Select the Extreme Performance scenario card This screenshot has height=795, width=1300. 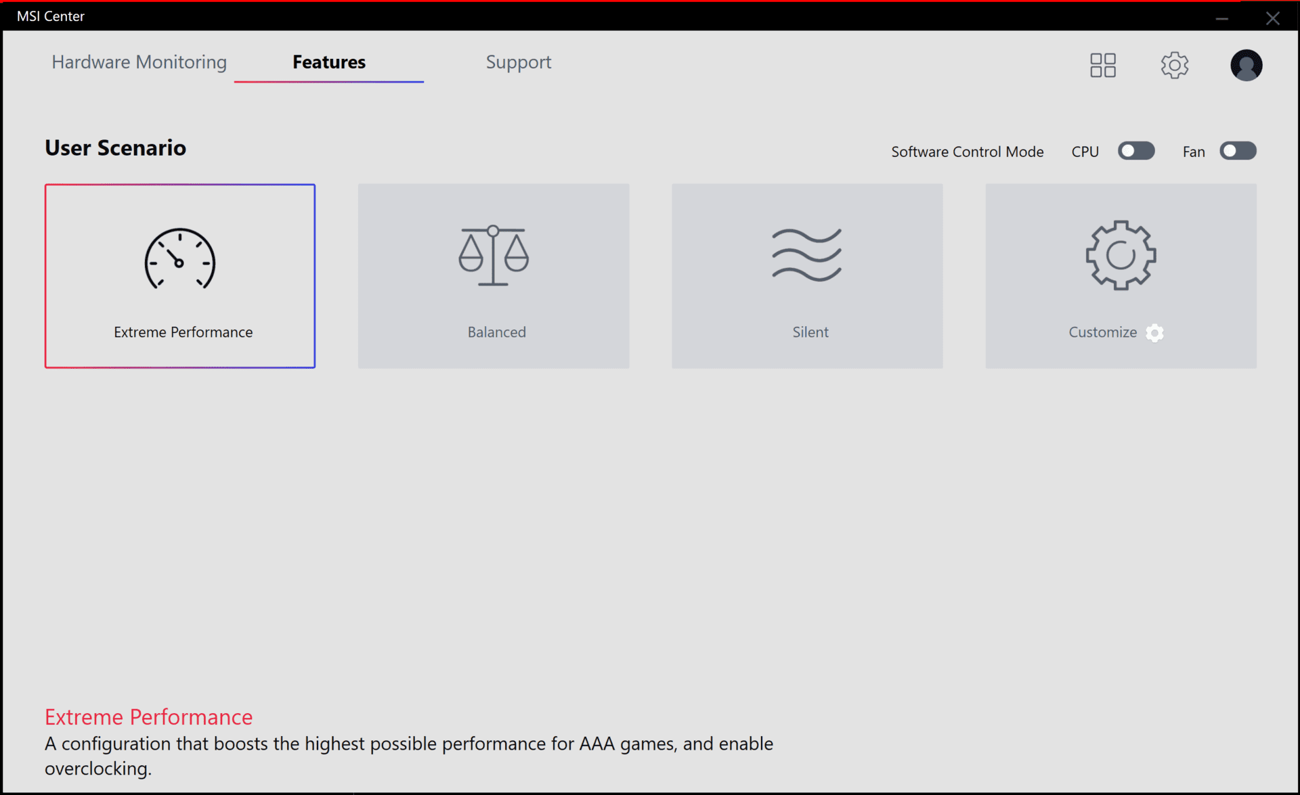click(180, 276)
